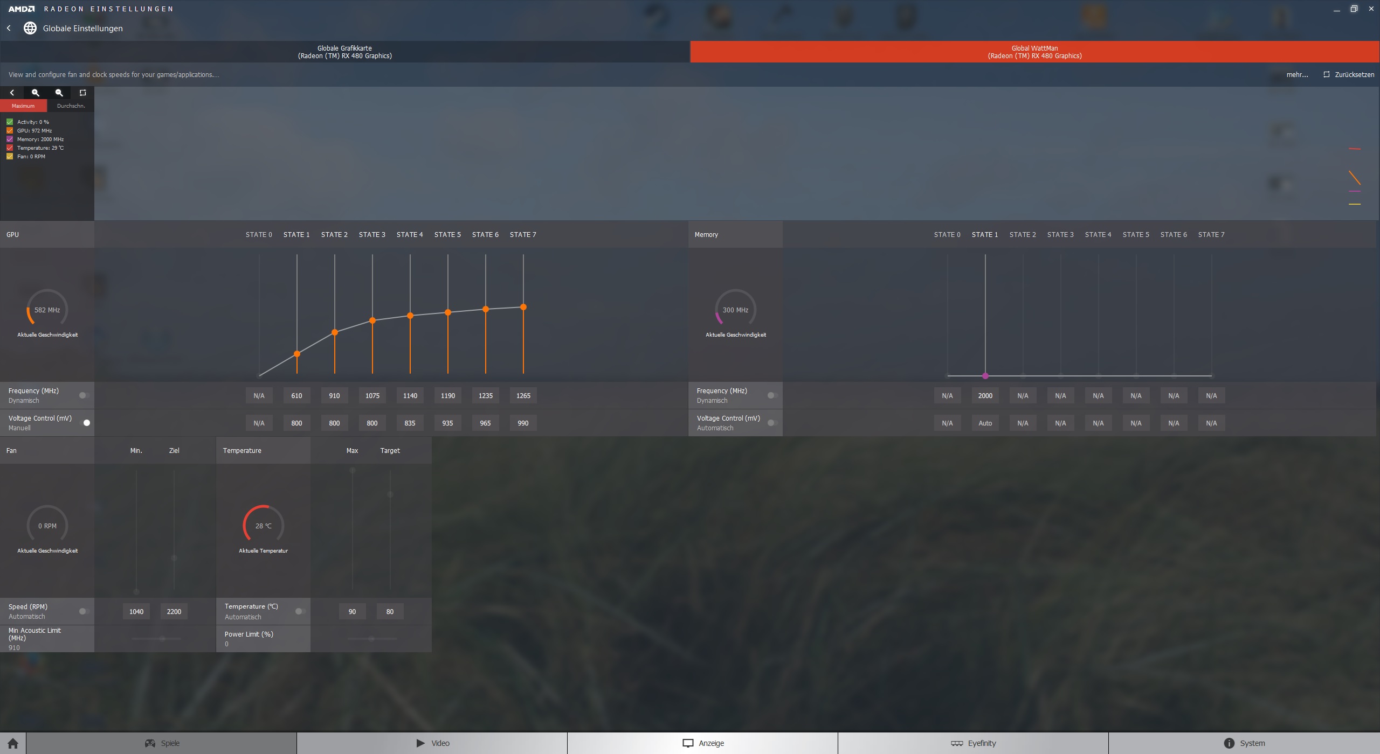Viewport: 1380px width, 754px height.
Task: Uncheck the Activity graph checkbox
Action: (10, 122)
